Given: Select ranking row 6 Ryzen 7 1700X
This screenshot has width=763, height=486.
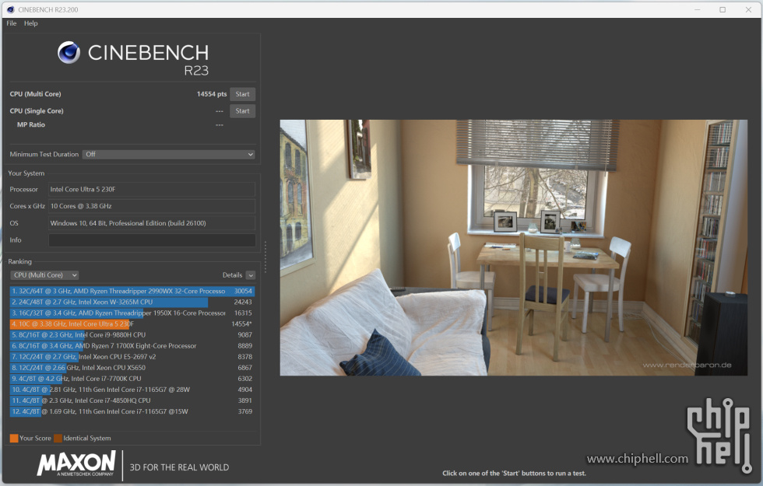Looking at the screenshot, I should coord(132,345).
